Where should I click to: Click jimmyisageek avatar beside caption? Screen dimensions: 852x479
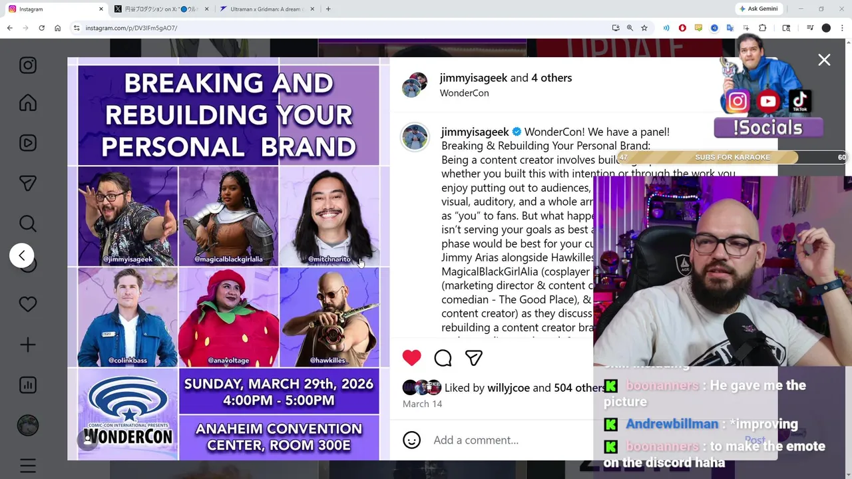tap(415, 137)
